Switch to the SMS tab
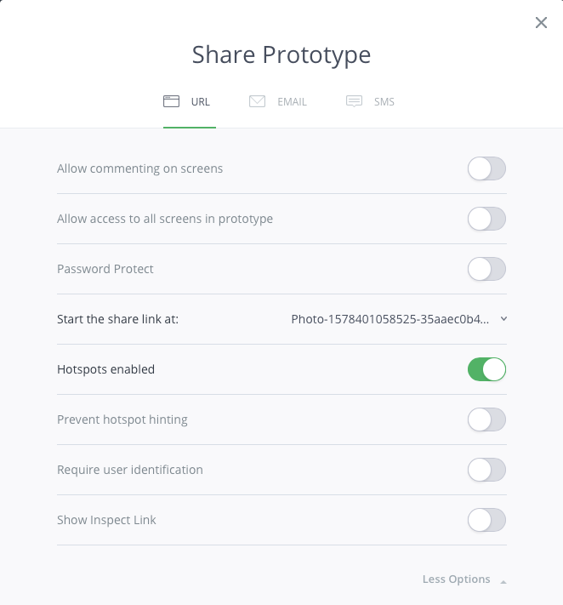 [384, 102]
